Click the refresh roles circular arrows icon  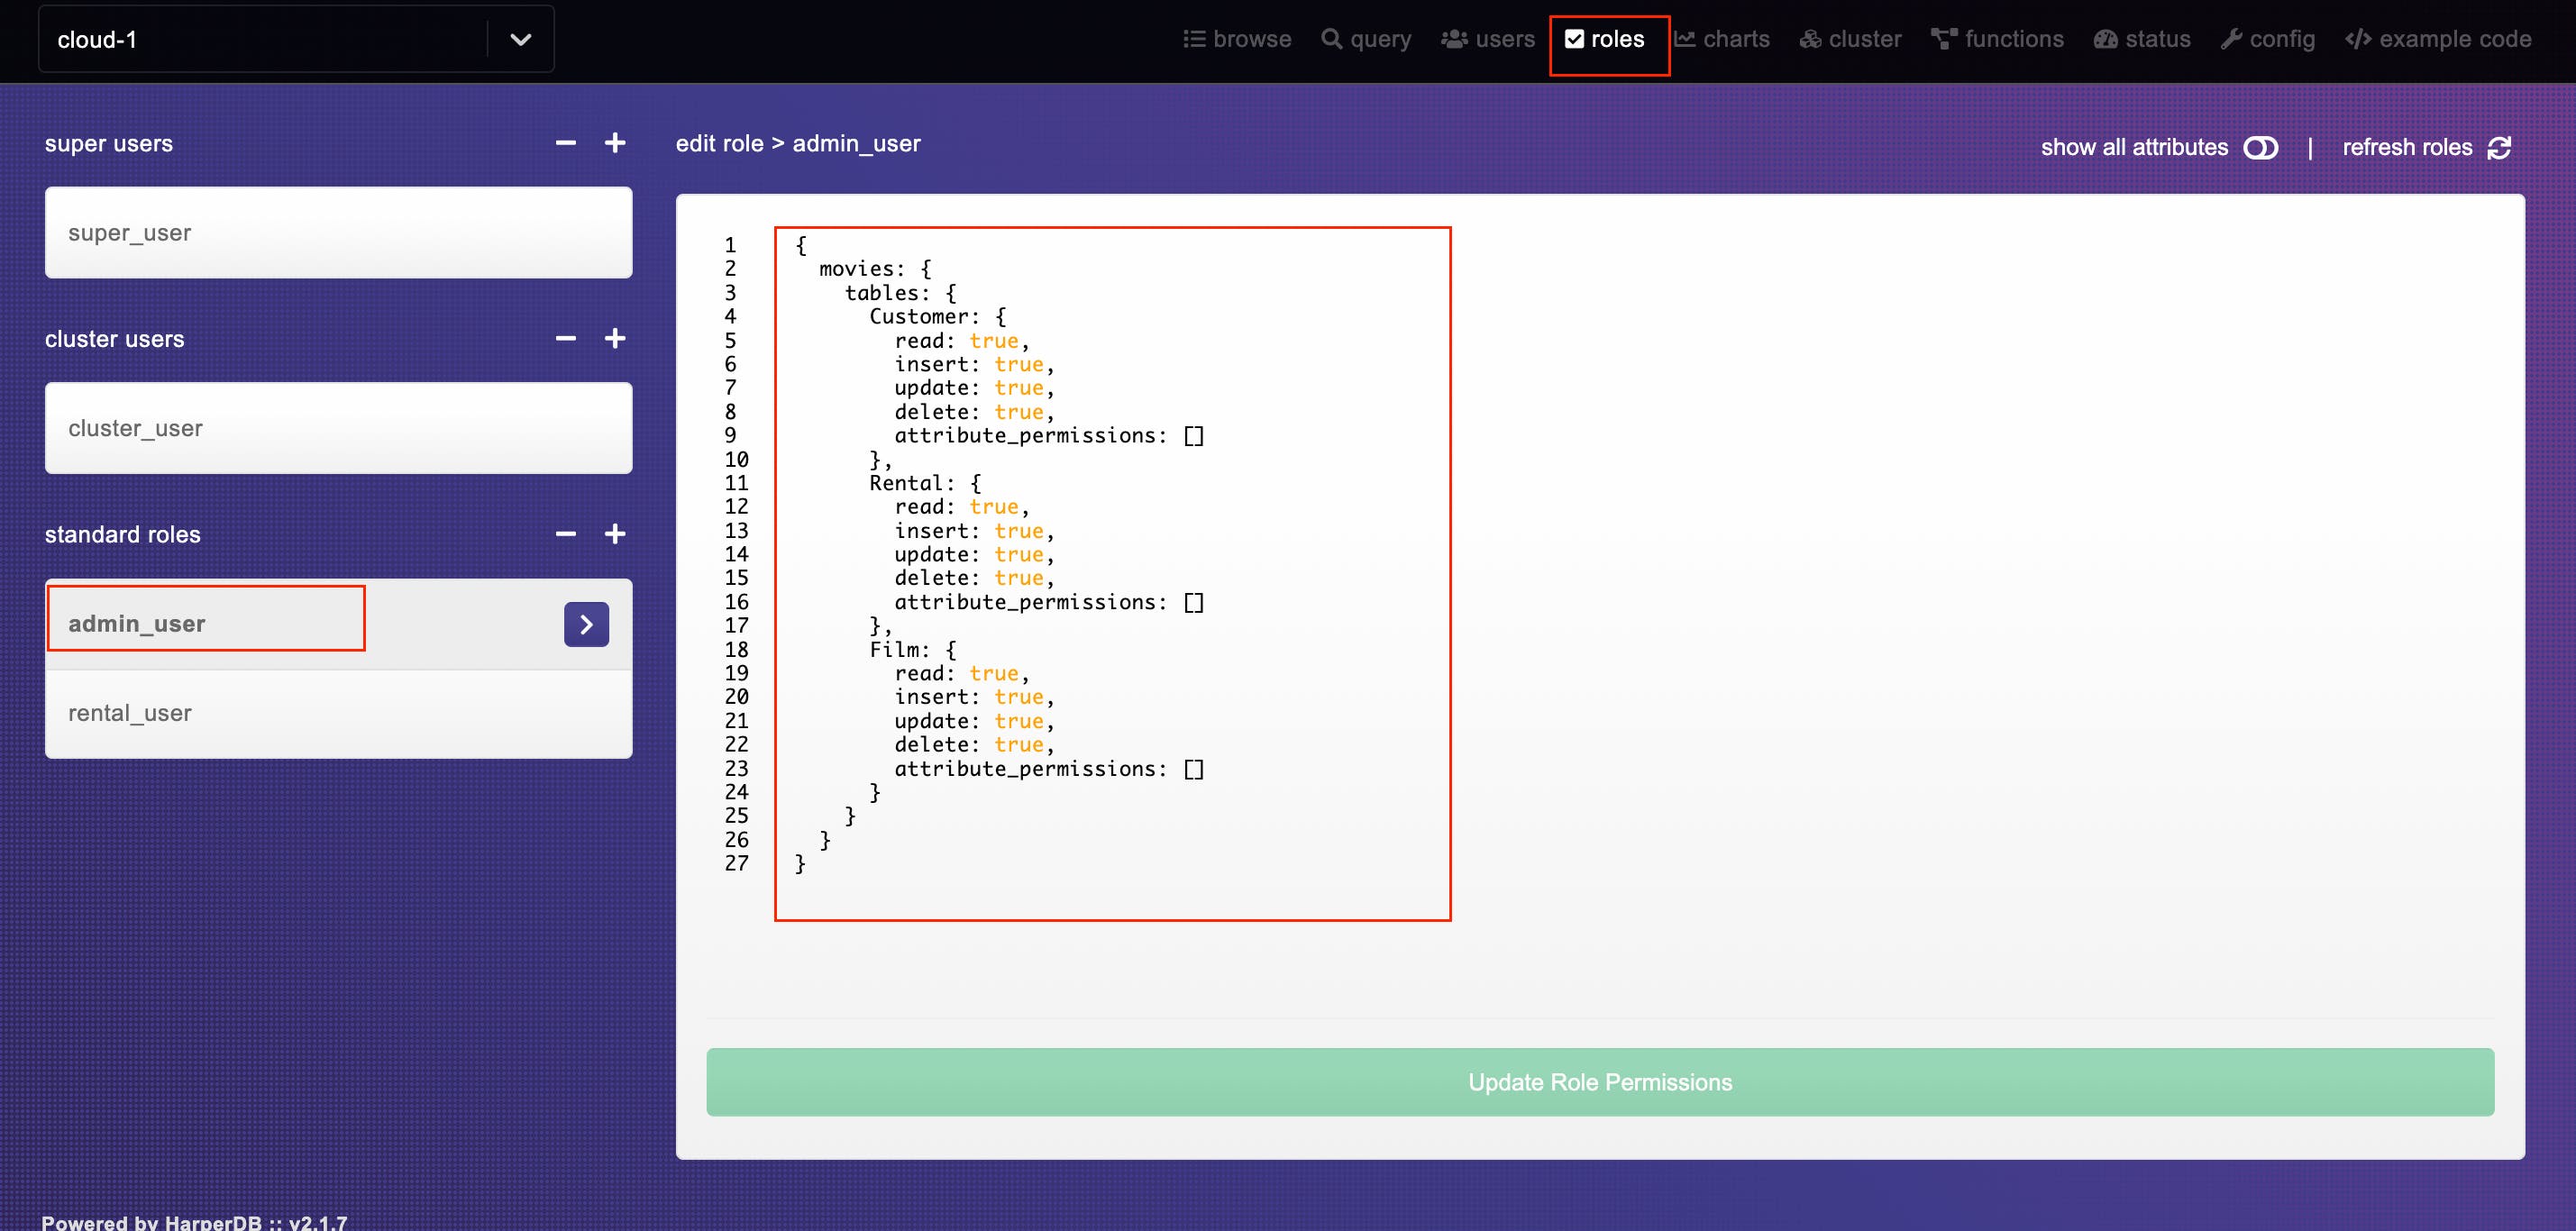tap(2499, 148)
